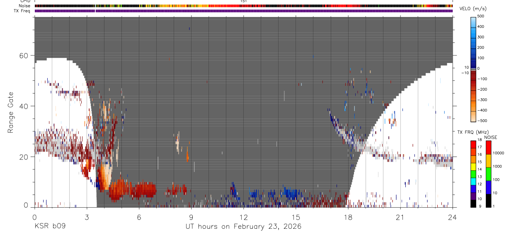The height and width of the screenshot is (235, 509).
Task: Pick the yellow swatch of the NOISE scale
Action: point(488,160)
